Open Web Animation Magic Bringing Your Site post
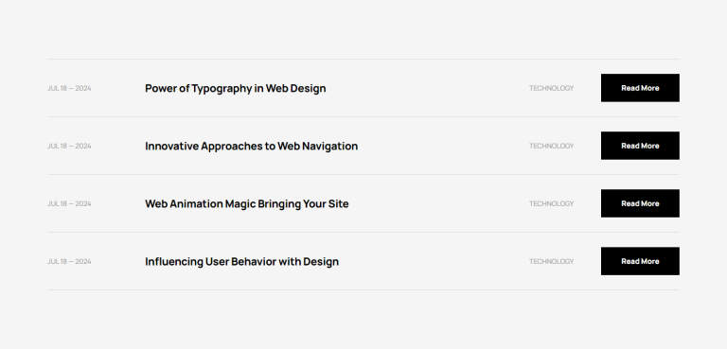The image size is (727, 349). (247, 204)
